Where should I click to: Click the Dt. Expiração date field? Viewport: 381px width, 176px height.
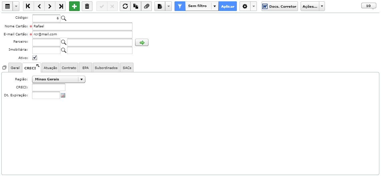(46, 95)
